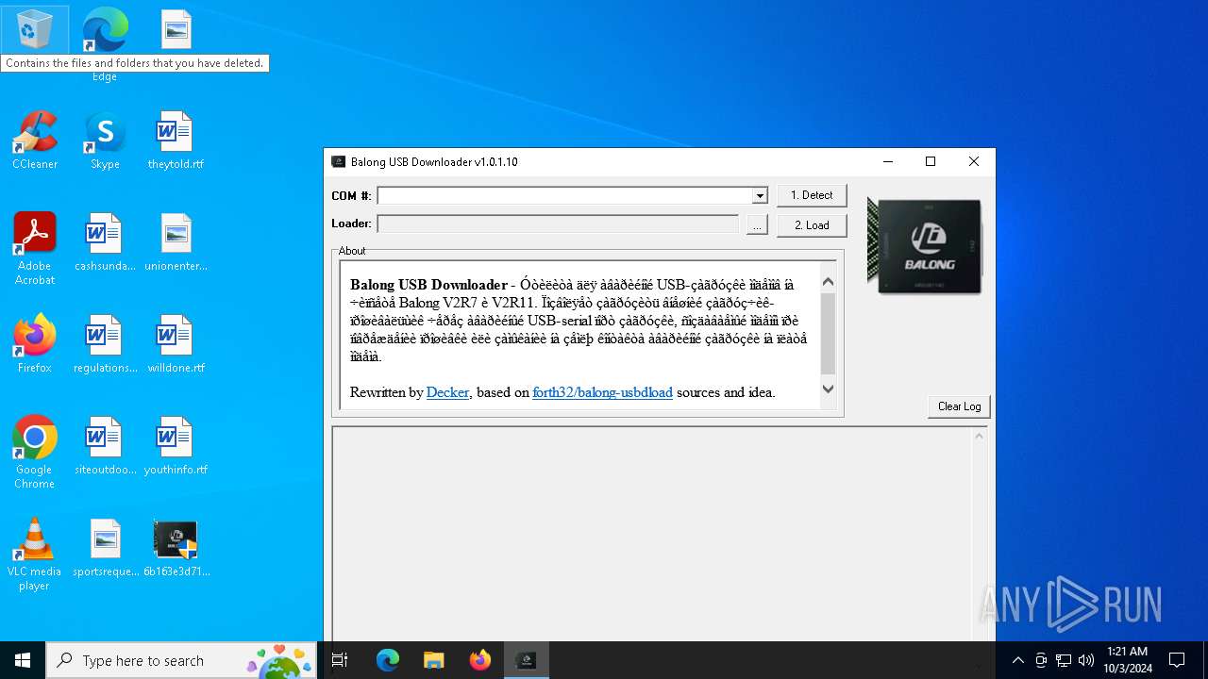This screenshot has width=1208, height=679.
Task: Minimize the Balong USB Downloader window
Action: [x=887, y=162]
